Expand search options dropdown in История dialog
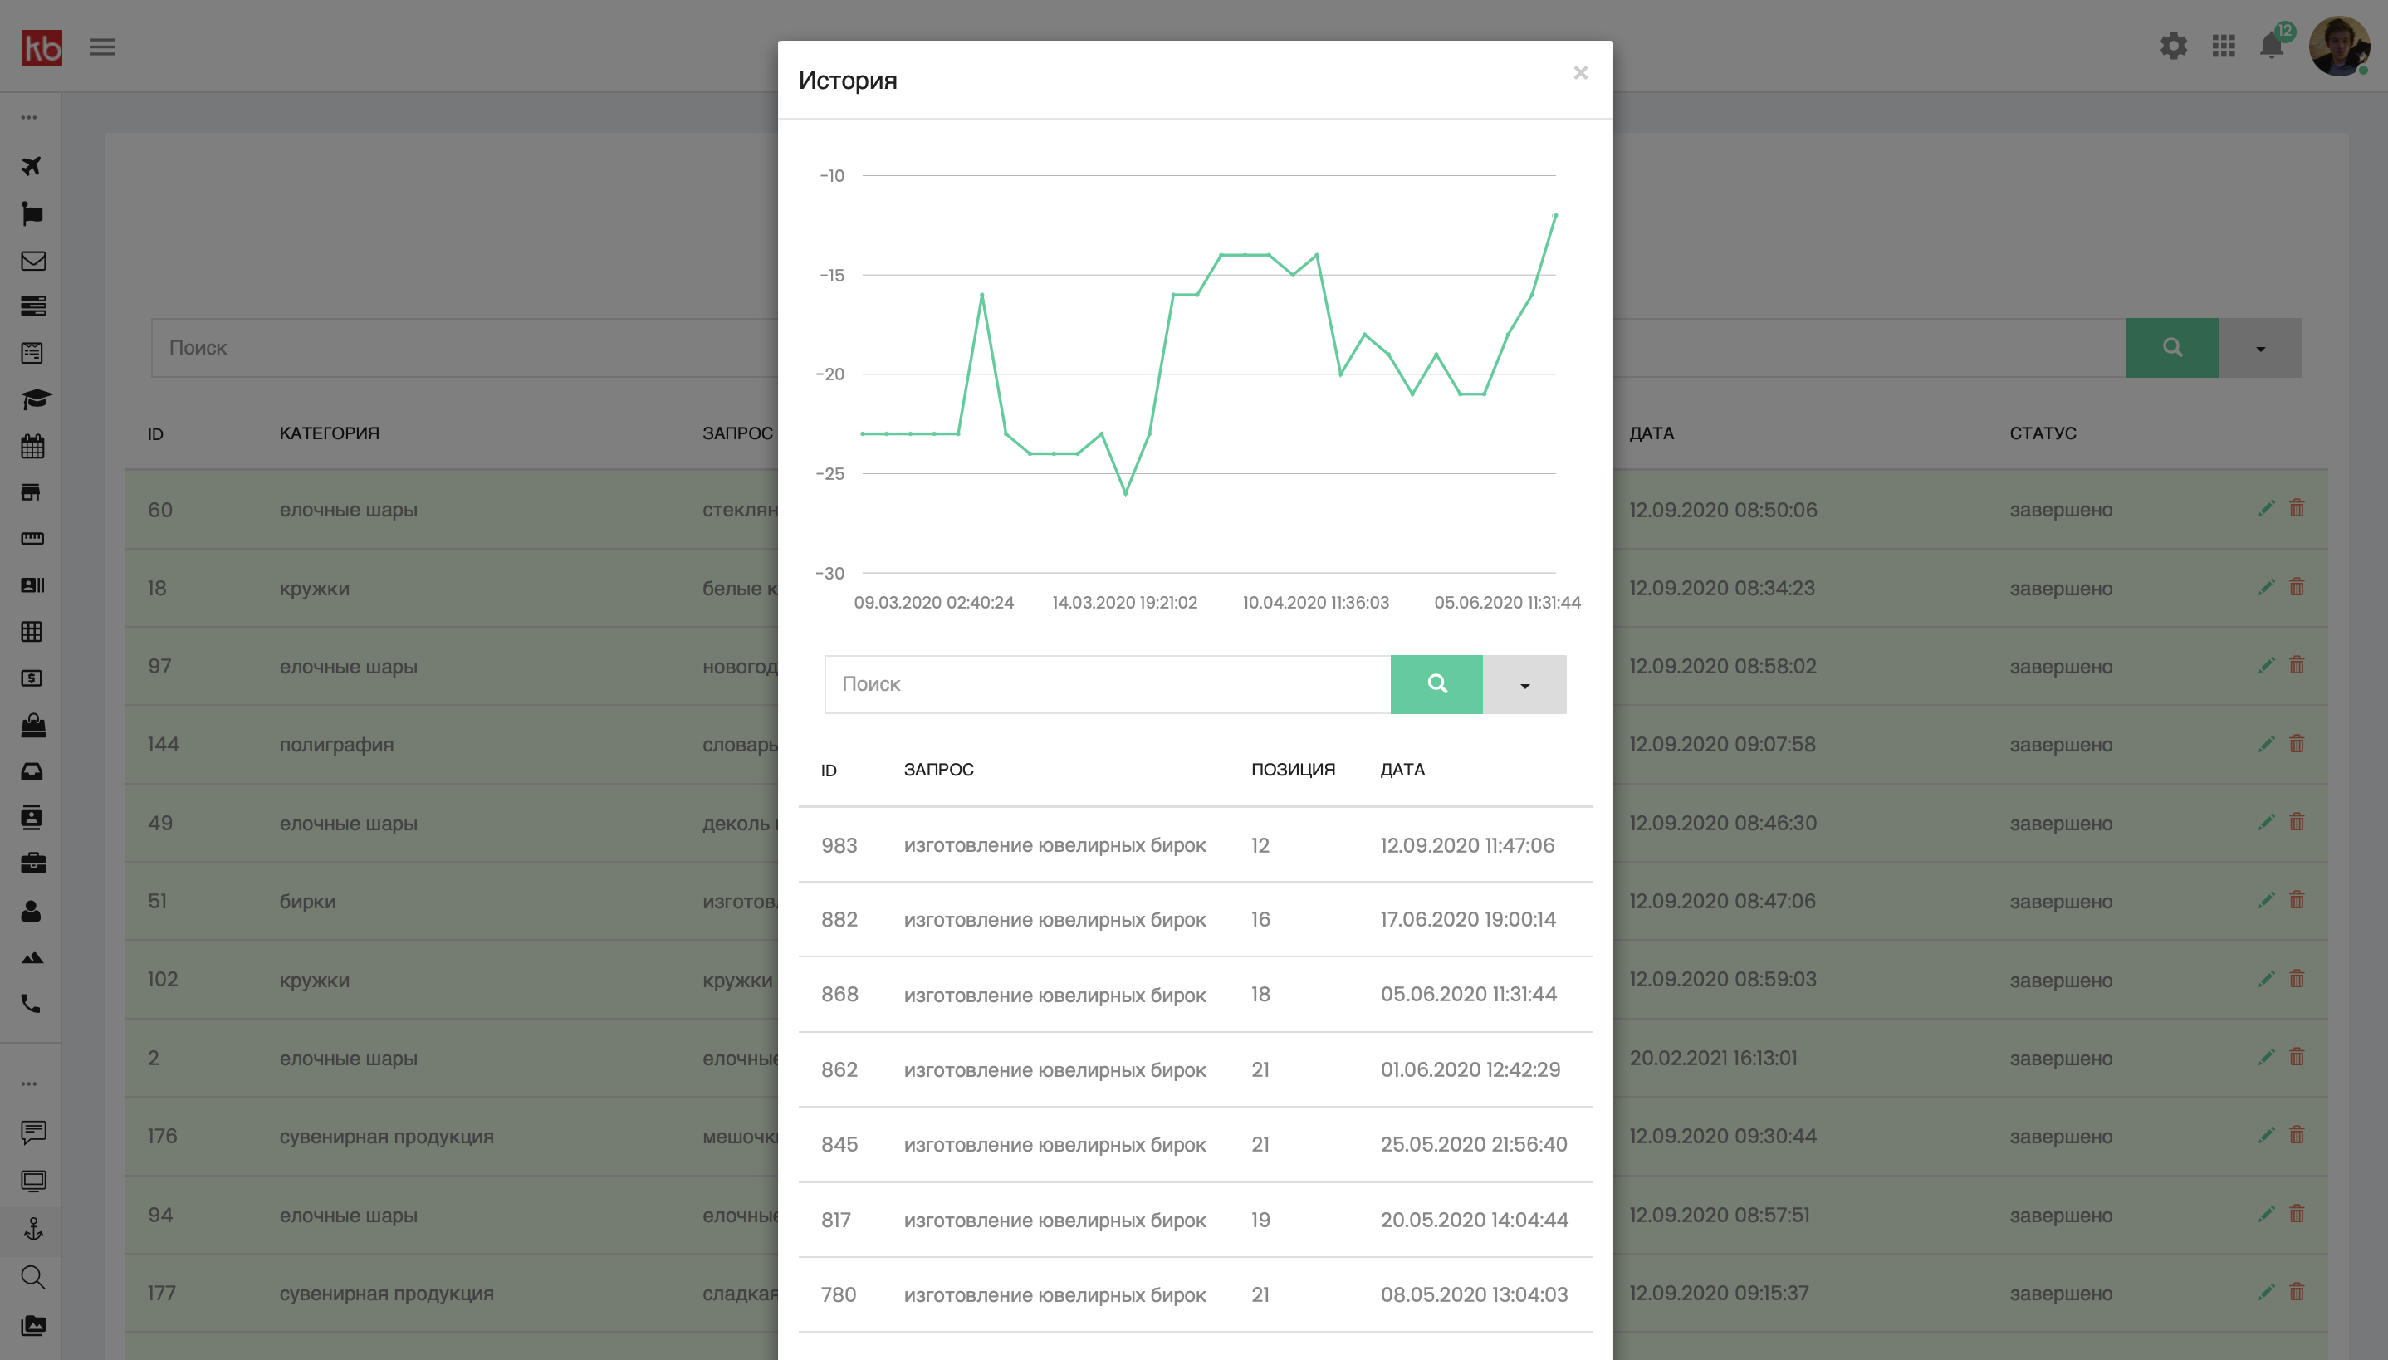2388x1360 pixels. [1524, 685]
